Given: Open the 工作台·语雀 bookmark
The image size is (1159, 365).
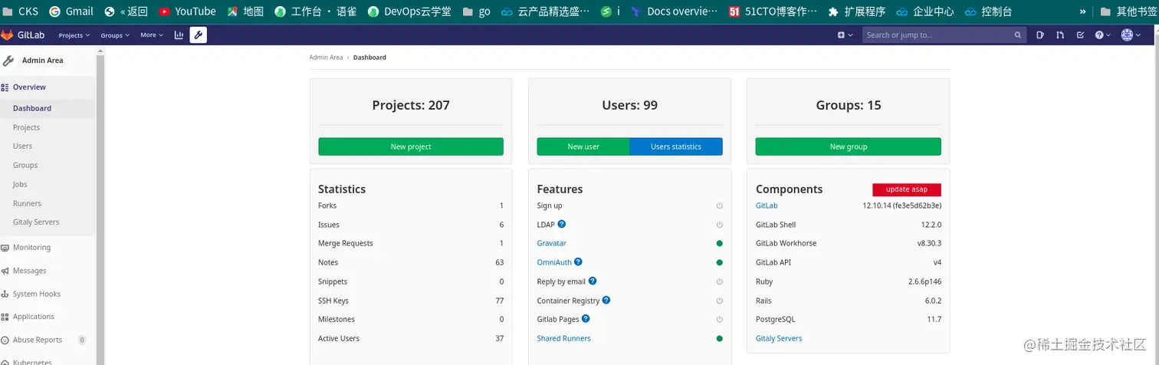Looking at the screenshot, I should (x=315, y=12).
